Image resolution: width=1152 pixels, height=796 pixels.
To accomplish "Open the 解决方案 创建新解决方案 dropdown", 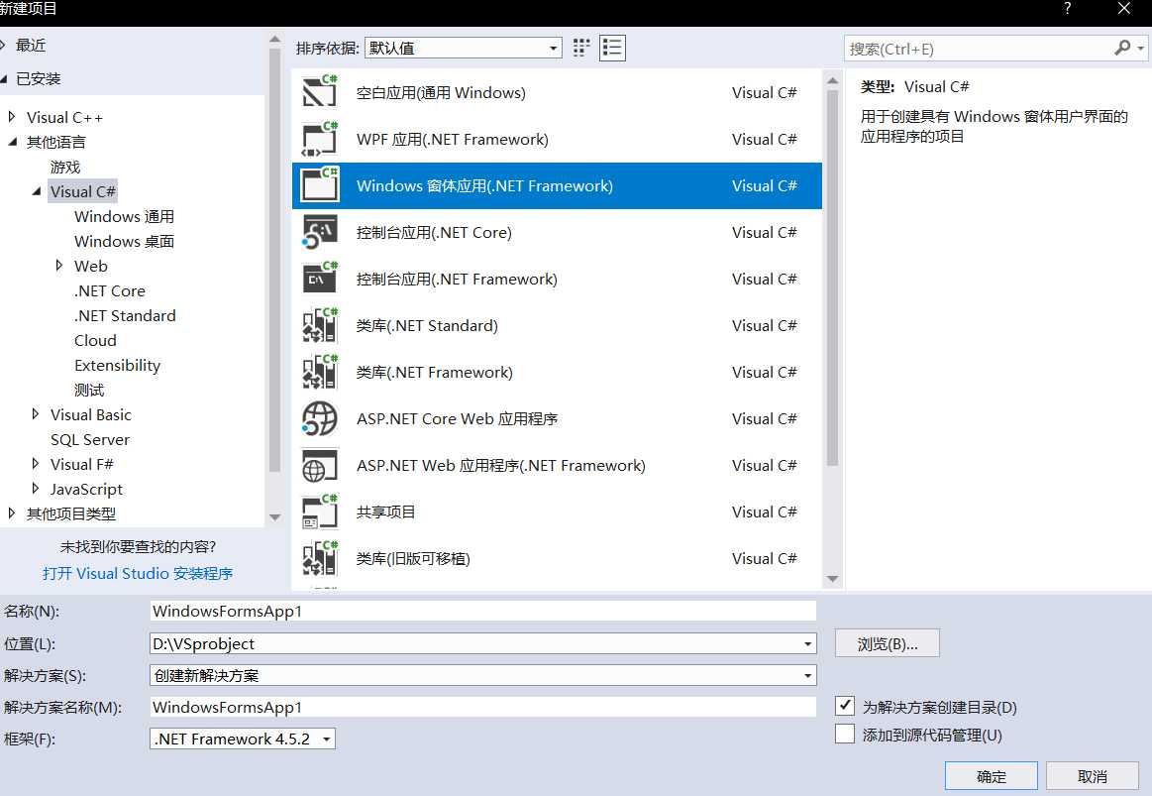I will (x=807, y=675).
